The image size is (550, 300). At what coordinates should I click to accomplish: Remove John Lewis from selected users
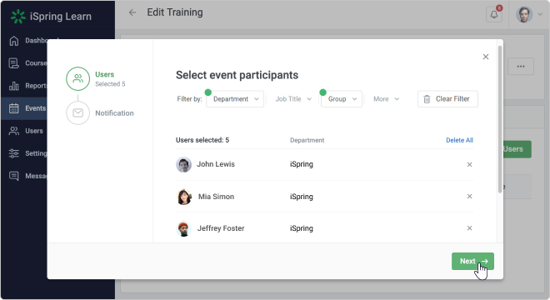469,164
